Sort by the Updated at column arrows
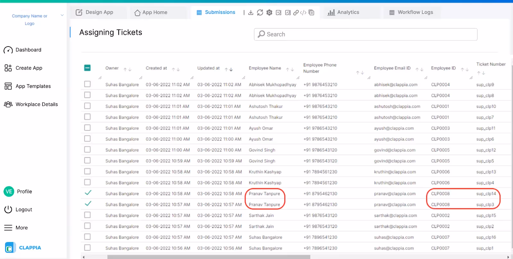 229,69
